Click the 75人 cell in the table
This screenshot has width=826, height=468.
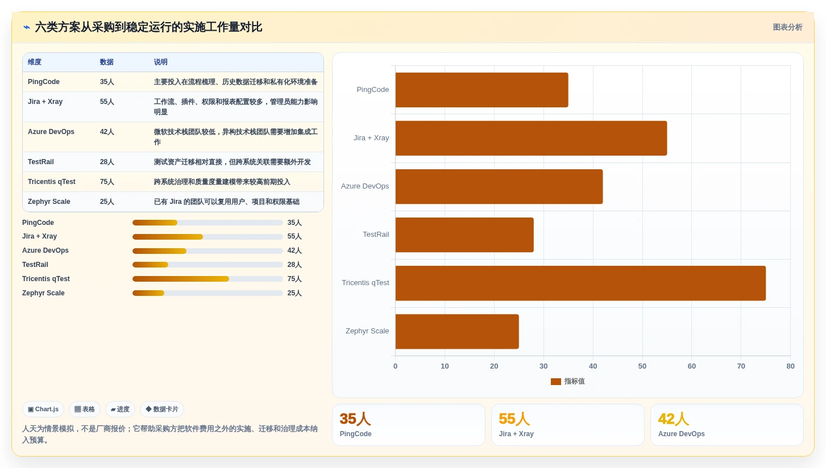pos(107,182)
